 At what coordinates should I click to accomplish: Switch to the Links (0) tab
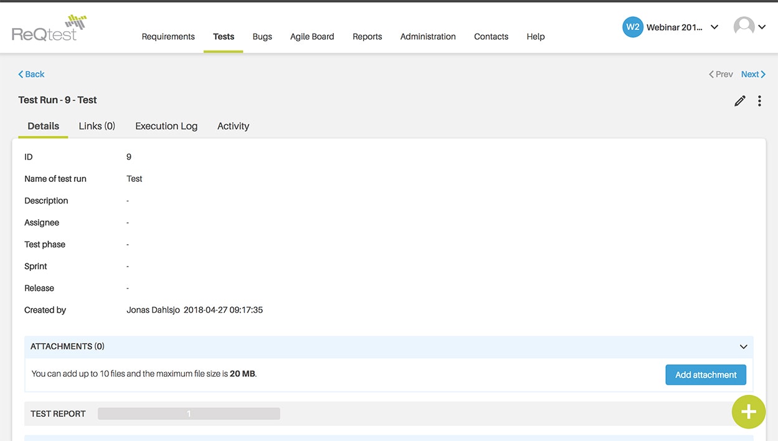[x=97, y=126]
